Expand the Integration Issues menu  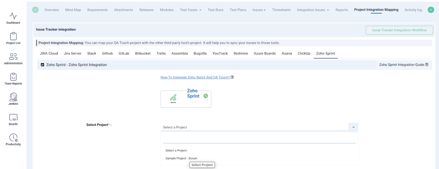[x=313, y=10]
